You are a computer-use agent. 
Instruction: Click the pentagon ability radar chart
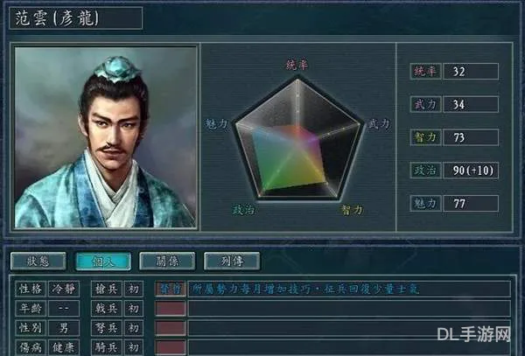pos(297,138)
